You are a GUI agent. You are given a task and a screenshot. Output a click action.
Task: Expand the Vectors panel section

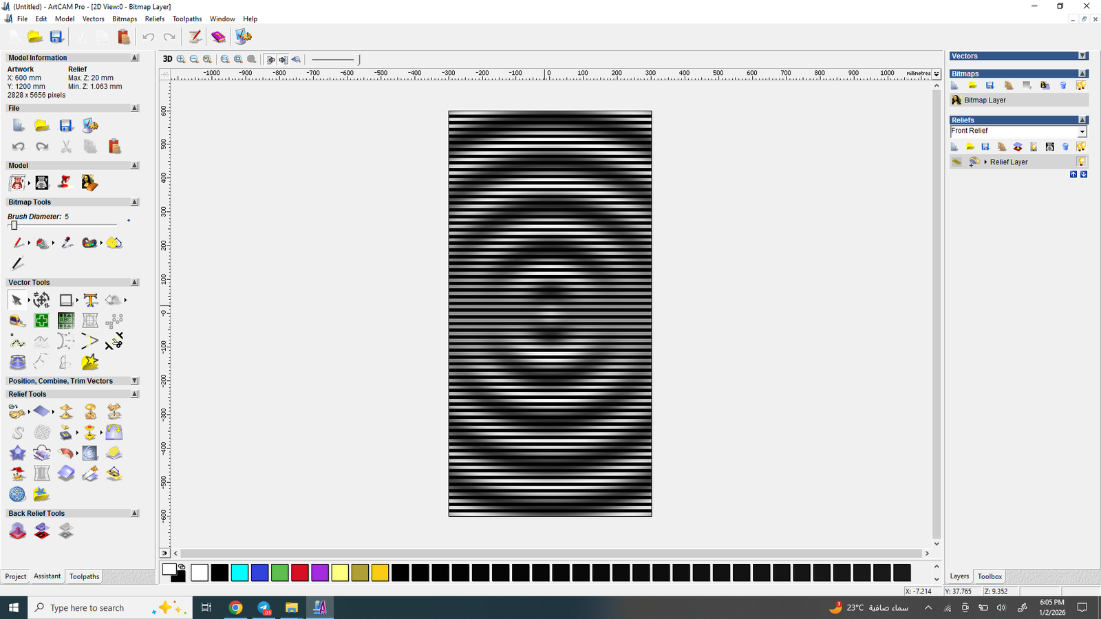pos(1082,56)
